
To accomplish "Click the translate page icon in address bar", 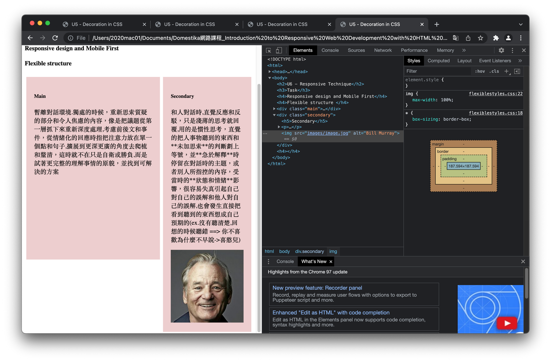I will (x=455, y=38).
